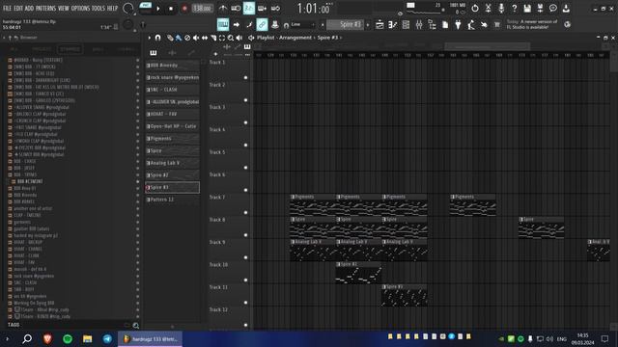This screenshot has height=347, width=618.
Task: Toggle loop recording icon
Action: click(275, 8)
